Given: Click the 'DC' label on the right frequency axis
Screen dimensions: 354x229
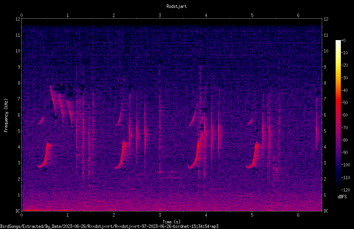Looking at the screenshot, I should [x=326, y=211].
